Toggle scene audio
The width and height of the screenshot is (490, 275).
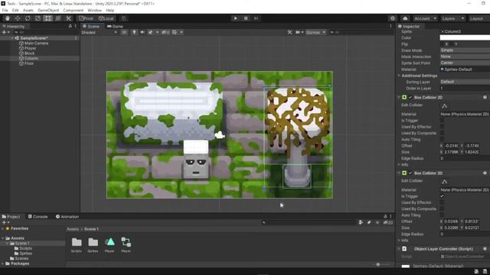click(142, 32)
